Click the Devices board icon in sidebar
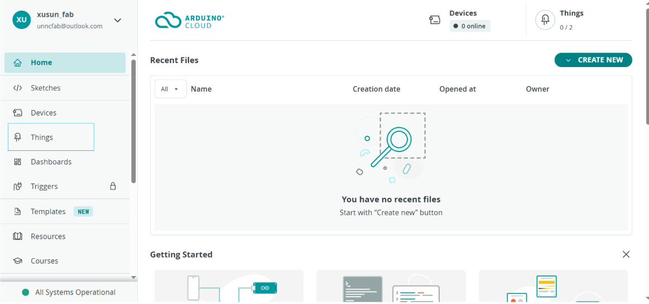 pyautogui.click(x=17, y=113)
